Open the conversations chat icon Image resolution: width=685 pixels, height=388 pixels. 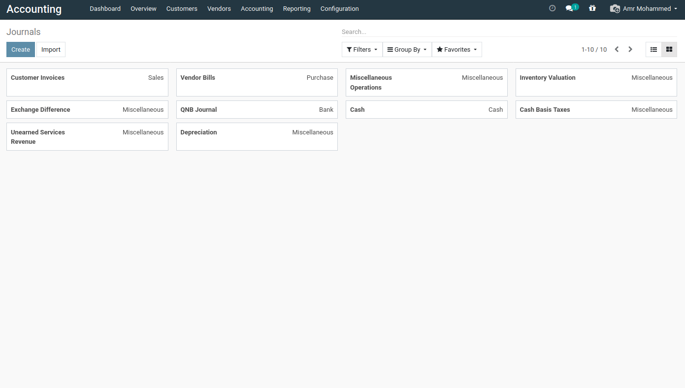point(570,8)
